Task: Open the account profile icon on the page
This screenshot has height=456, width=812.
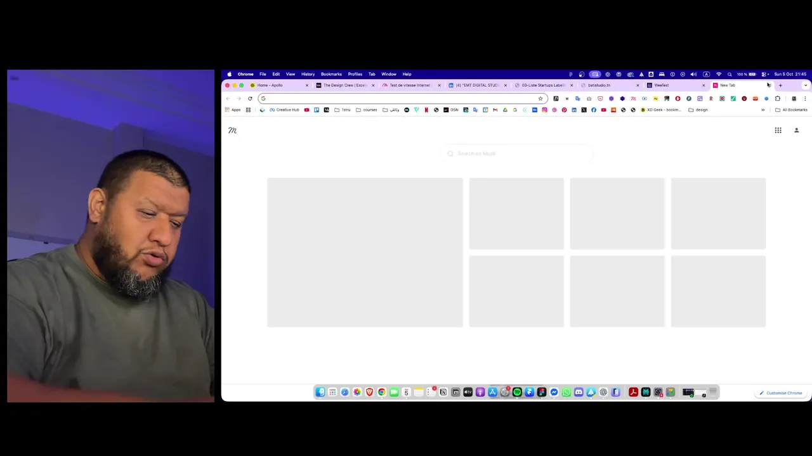Action: [796, 130]
